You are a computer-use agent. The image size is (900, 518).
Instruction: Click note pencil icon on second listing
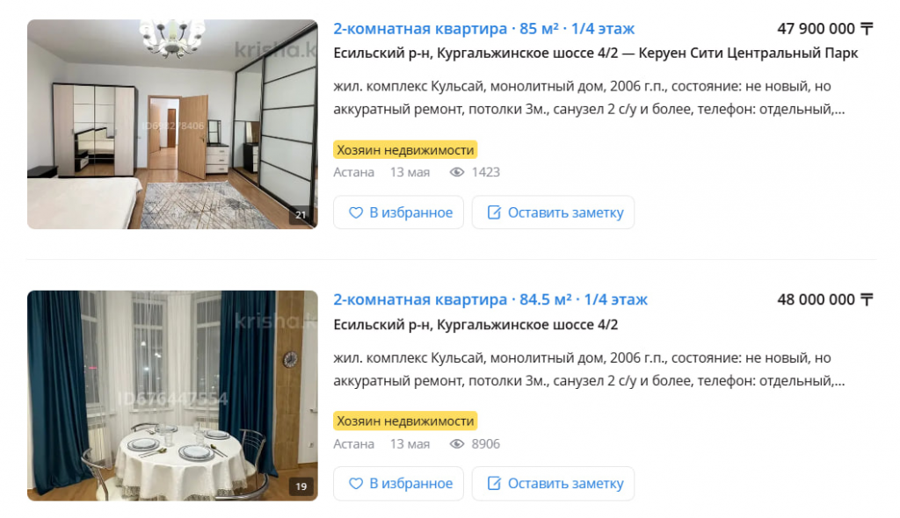(x=494, y=483)
